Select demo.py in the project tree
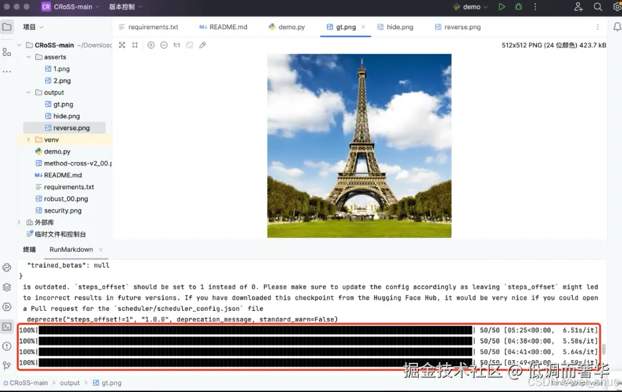 click(x=52, y=151)
